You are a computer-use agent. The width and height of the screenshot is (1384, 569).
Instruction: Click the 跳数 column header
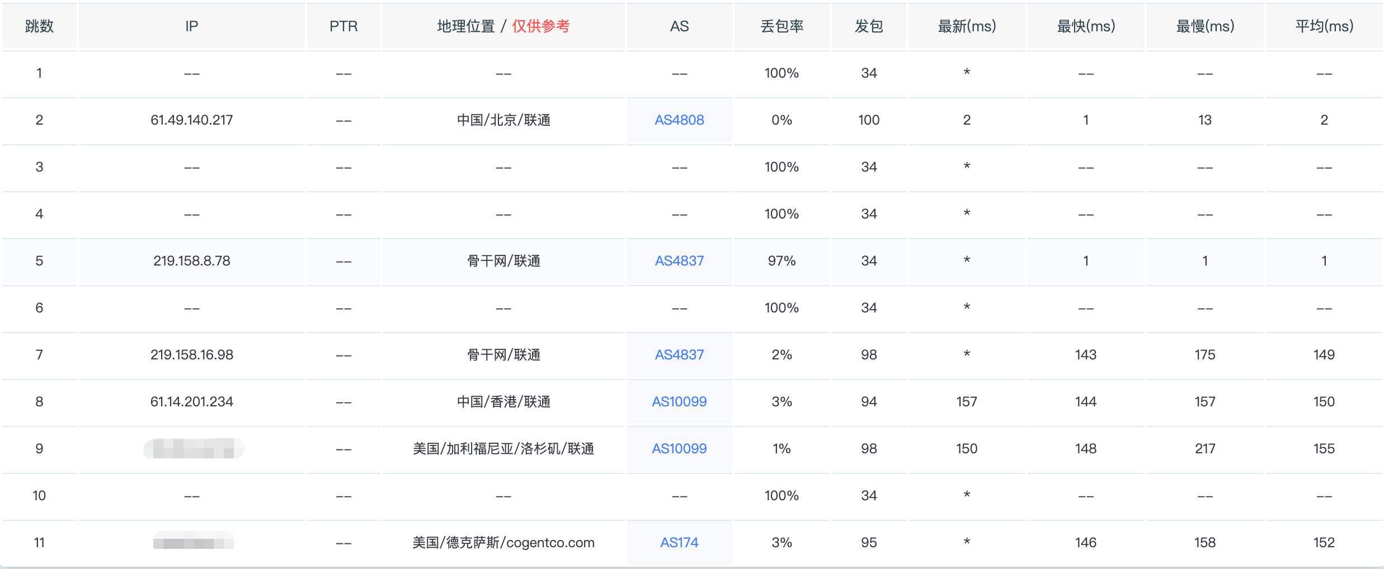(x=39, y=26)
